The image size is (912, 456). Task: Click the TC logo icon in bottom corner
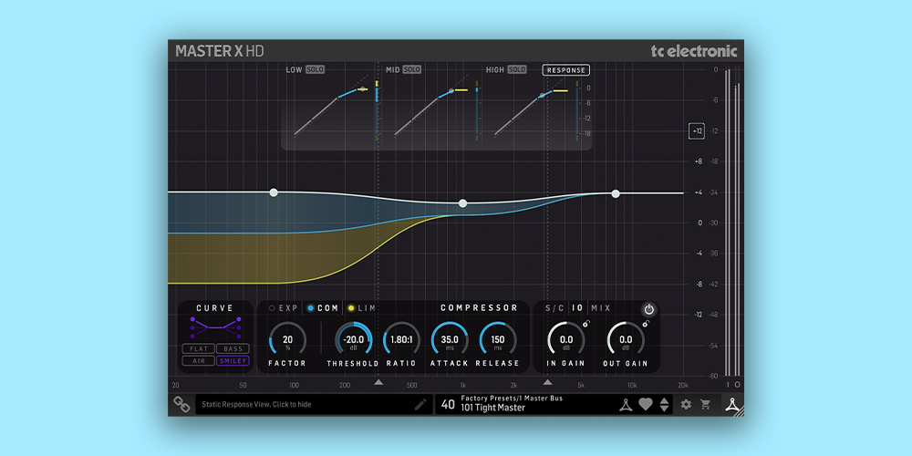(x=731, y=404)
